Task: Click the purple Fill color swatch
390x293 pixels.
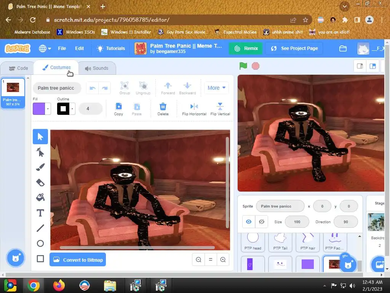Action: click(39, 109)
